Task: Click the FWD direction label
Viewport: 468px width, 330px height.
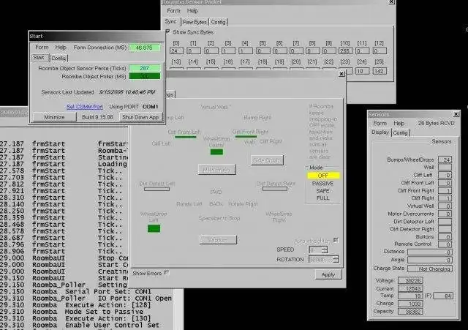Action: 216,192
